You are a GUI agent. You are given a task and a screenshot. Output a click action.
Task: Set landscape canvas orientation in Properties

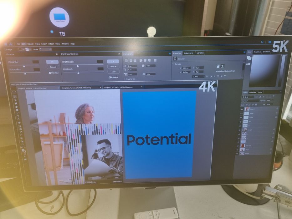pos(222,66)
